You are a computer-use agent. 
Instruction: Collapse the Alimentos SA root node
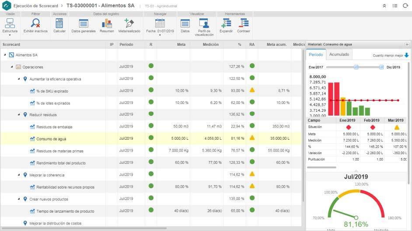click(5, 55)
